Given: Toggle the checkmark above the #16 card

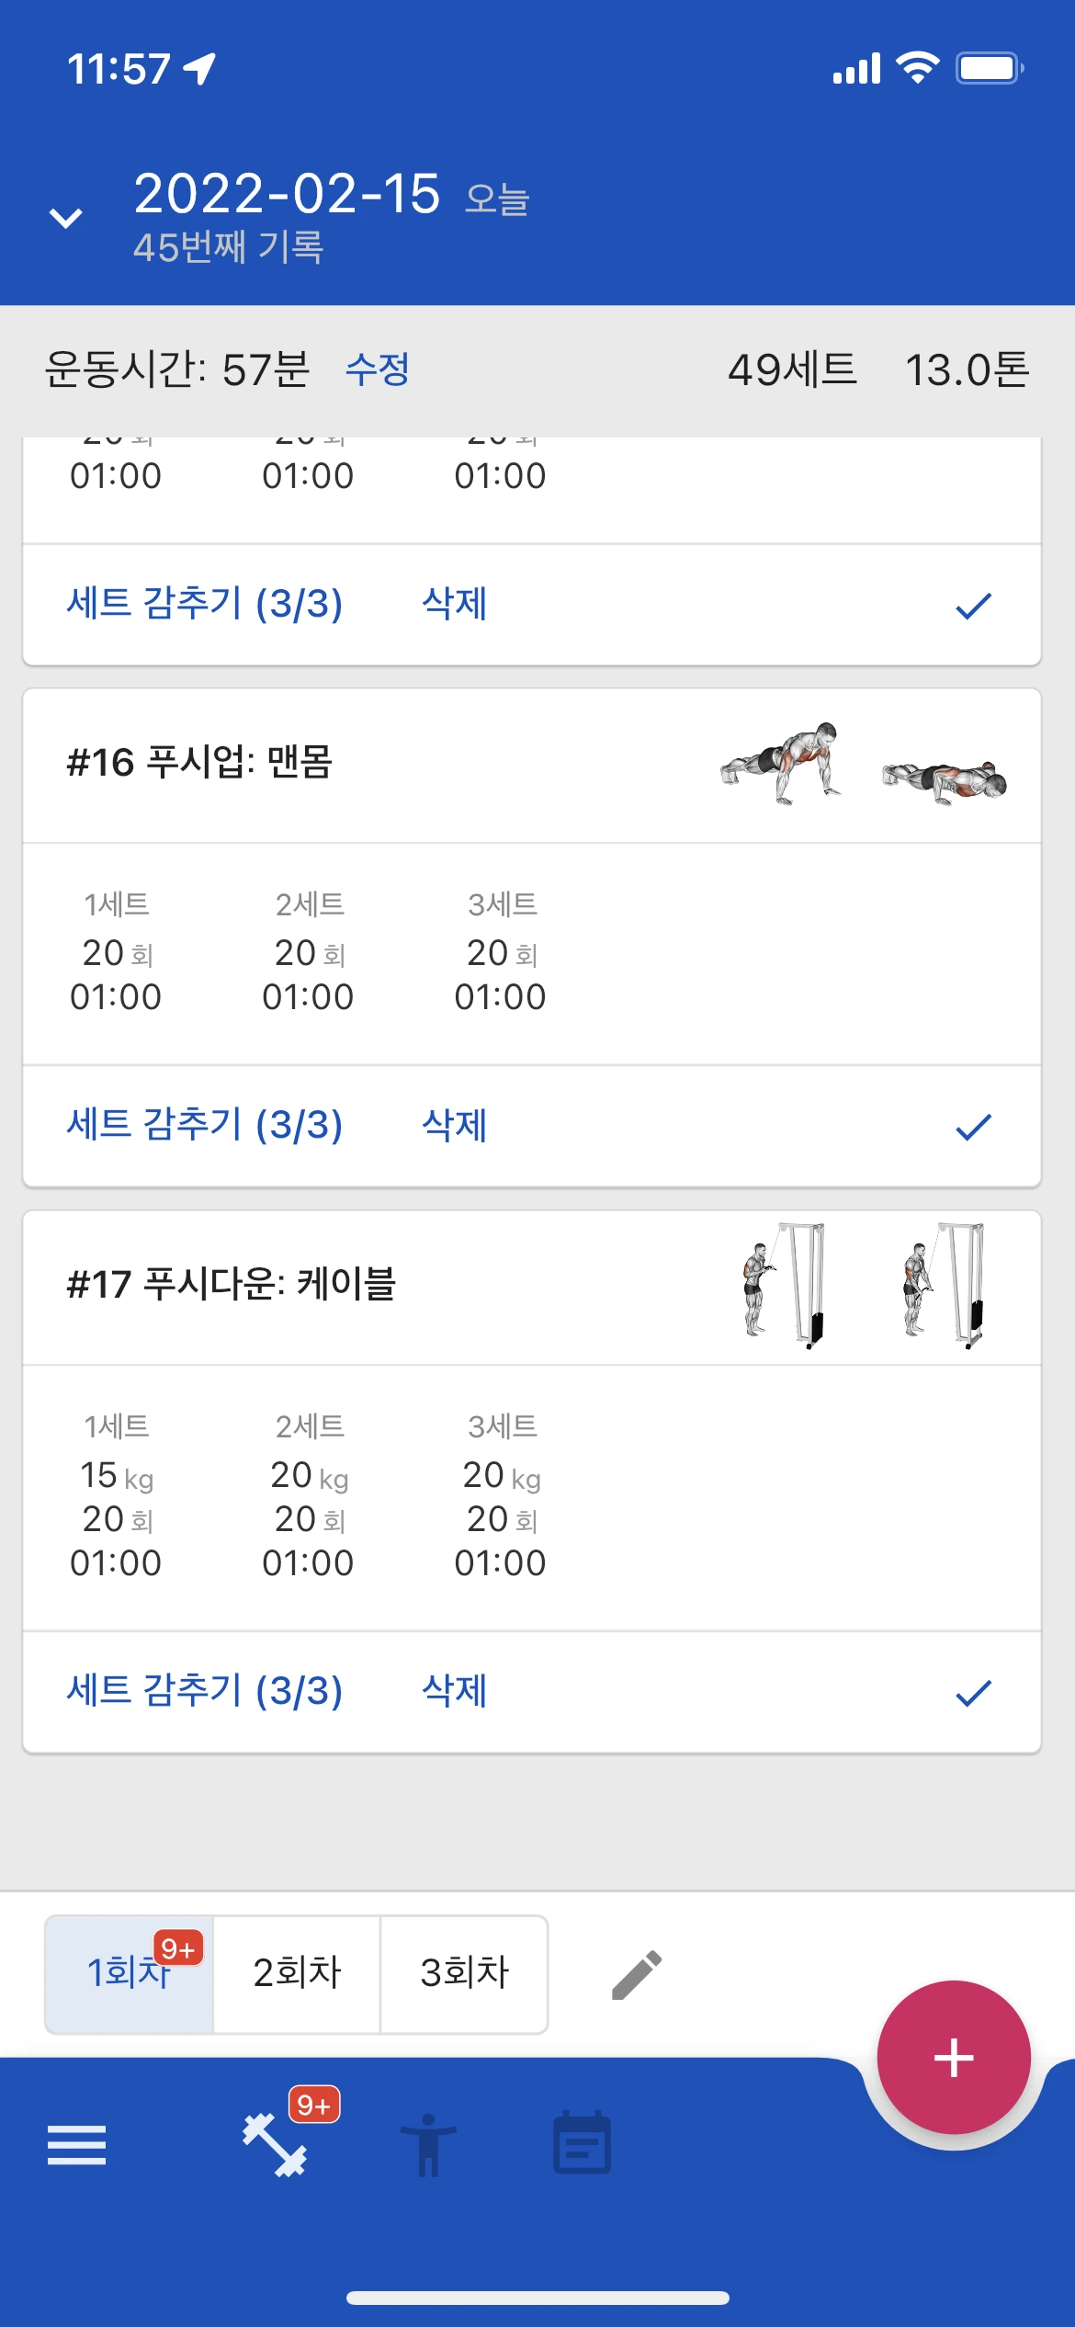Looking at the screenshot, I should coord(973,606).
